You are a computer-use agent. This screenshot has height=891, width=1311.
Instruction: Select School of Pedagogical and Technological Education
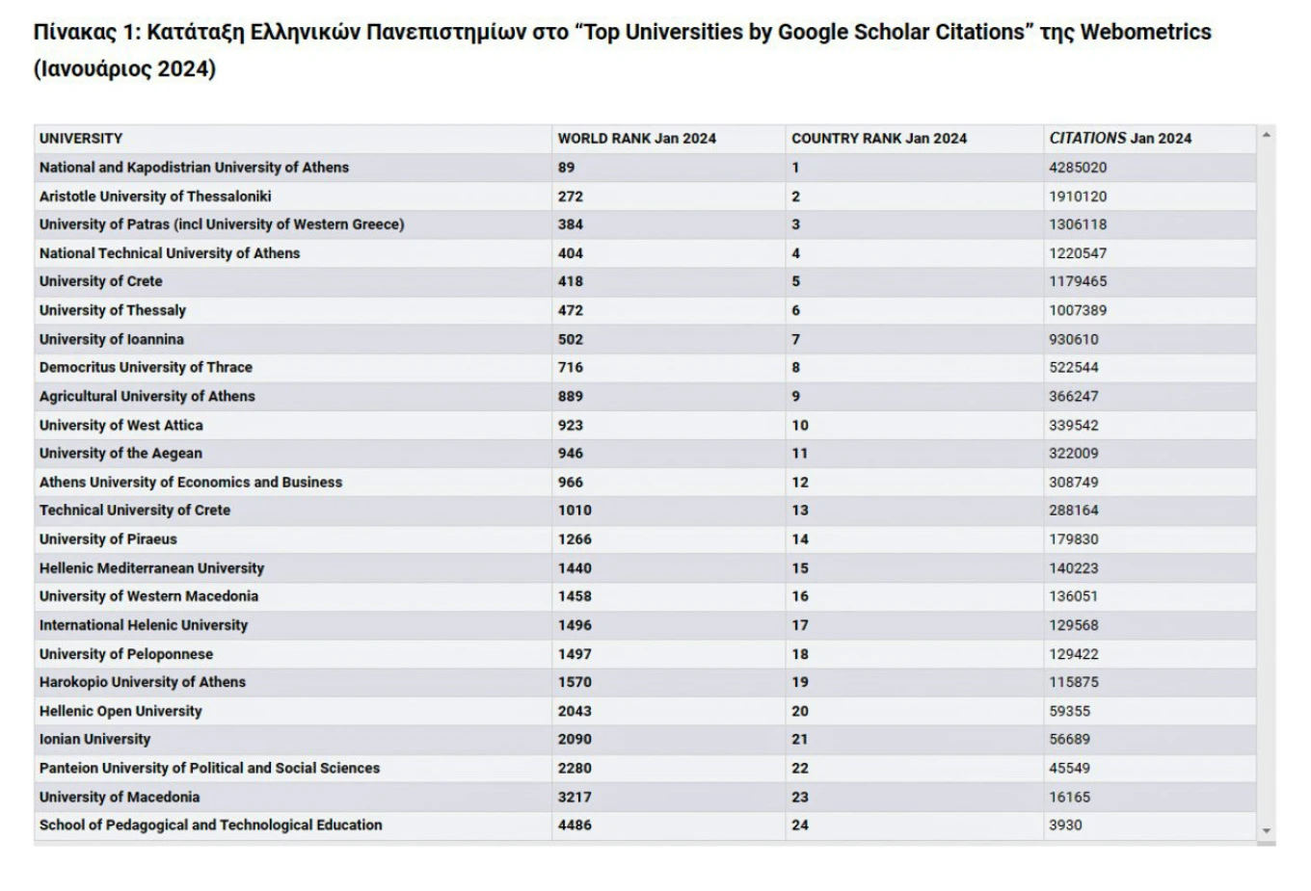pyautogui.click(x=210, y=825)
